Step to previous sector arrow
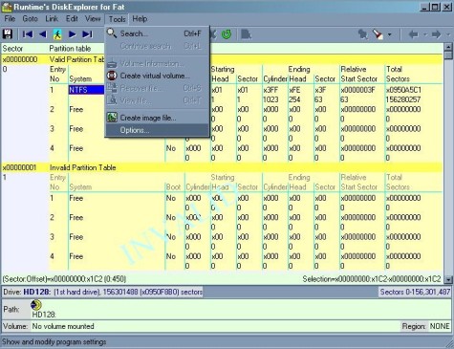This screenshot has width=454, height=349. 43,34
